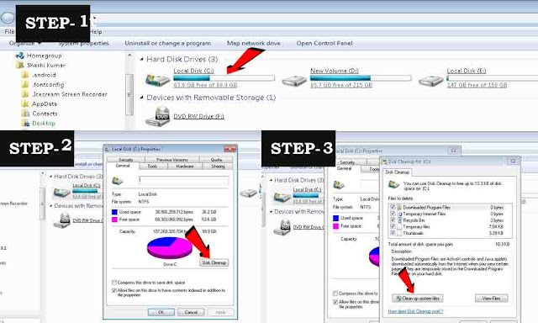Image resolution: width=538 pixels, height=323 pixels.
Task: Enable Compress this drive checkbox in Step 3 Properties
Action: pos(335,294)
